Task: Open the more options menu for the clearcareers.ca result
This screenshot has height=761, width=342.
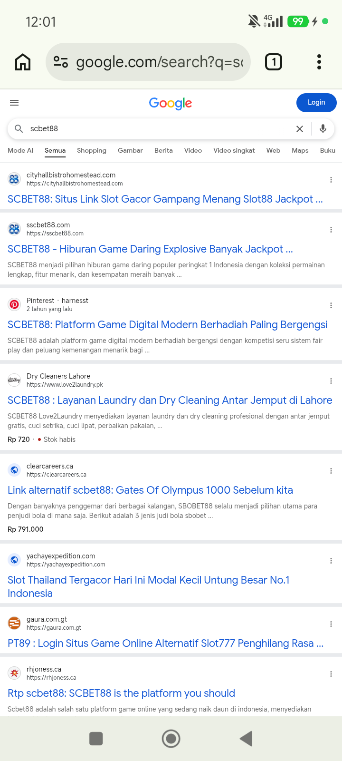Action: [331, 471]
